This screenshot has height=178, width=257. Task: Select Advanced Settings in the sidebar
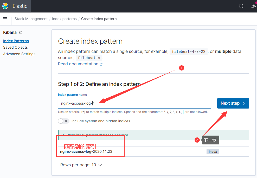point(19,54)
